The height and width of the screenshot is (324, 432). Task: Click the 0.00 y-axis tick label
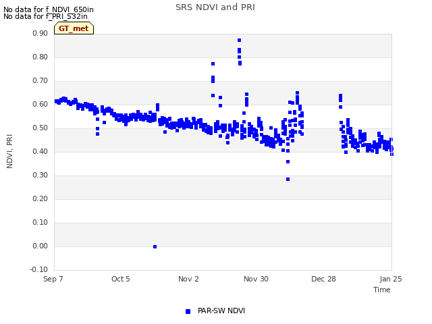(x=40, y=246)
